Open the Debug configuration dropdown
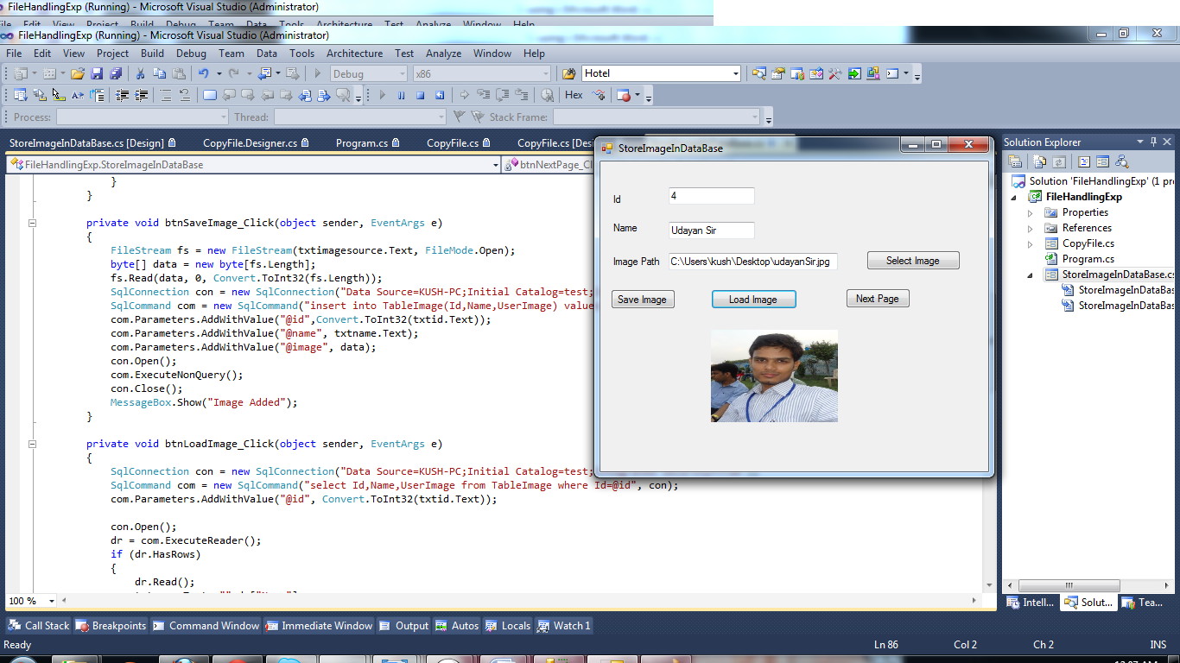The height and width of the screenshot is (663, 1180). (368, 73)
